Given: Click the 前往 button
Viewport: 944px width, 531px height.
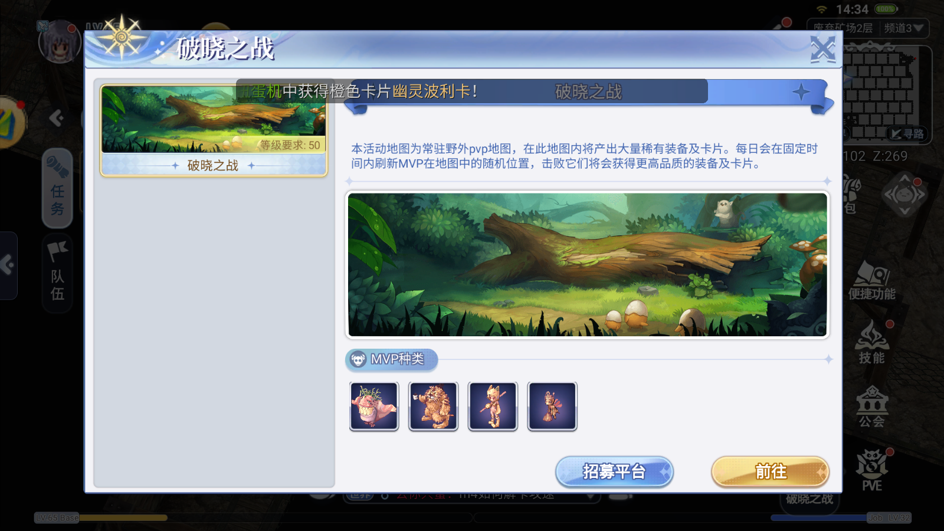Looking at the screenshot, I should (771, 471).
